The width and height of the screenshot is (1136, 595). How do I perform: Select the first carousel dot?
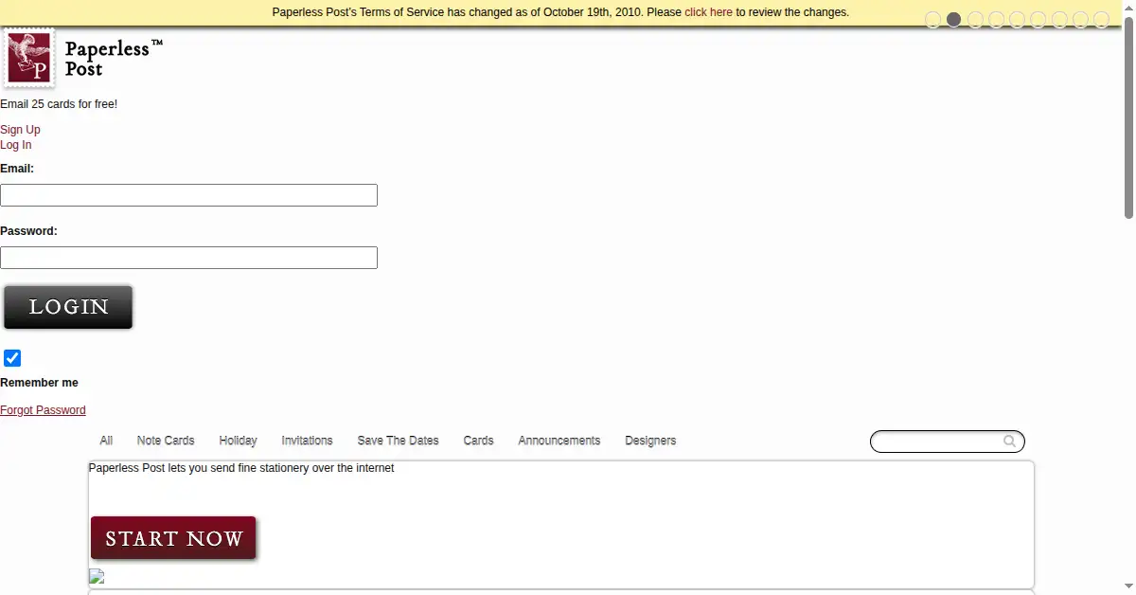pyautogui.click(x=933, y=20)
